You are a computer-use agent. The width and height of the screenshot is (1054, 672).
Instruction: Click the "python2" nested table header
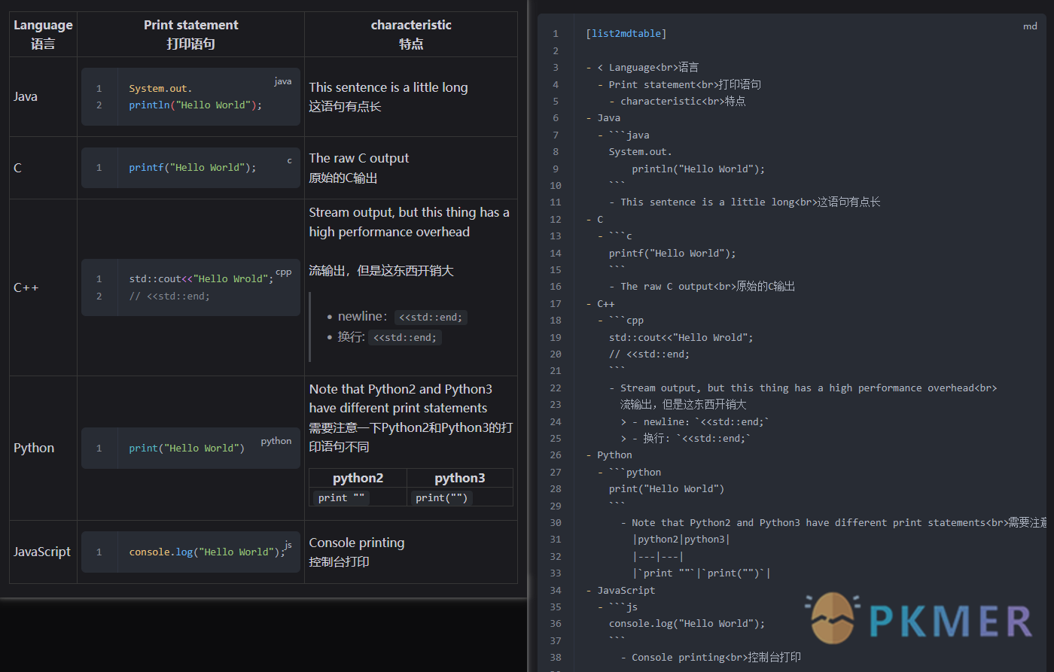(x=358, y=478)
